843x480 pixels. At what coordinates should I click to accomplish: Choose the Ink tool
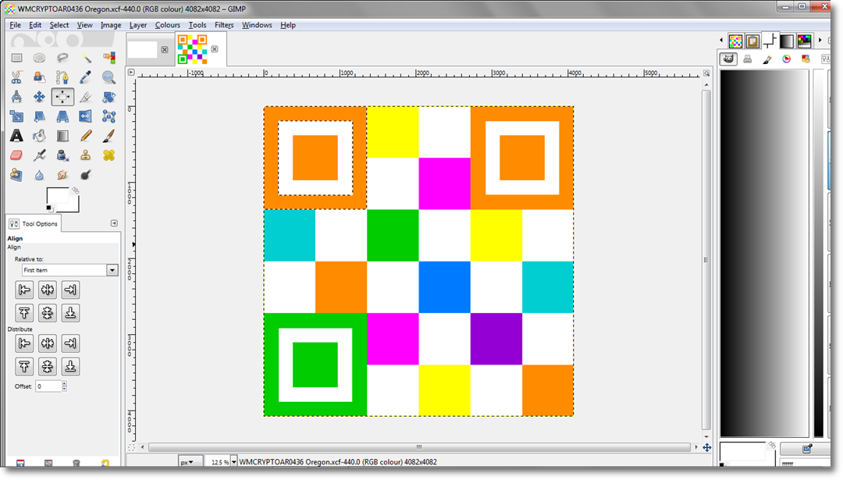62,155
